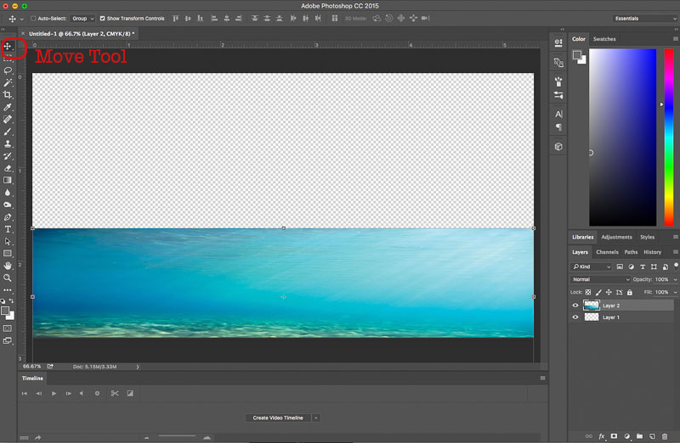Select the Hand tool

tap(8, 266)
